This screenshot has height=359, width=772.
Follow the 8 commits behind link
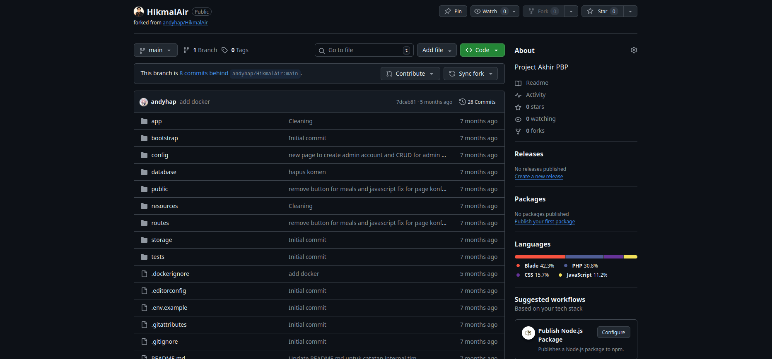[203, 73]
